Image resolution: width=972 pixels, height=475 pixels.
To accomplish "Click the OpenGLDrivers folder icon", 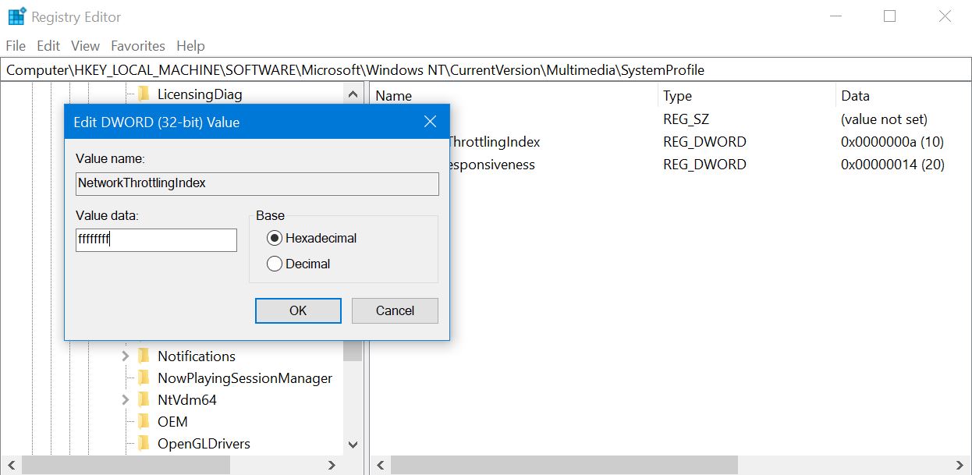I will pos(144,444).
